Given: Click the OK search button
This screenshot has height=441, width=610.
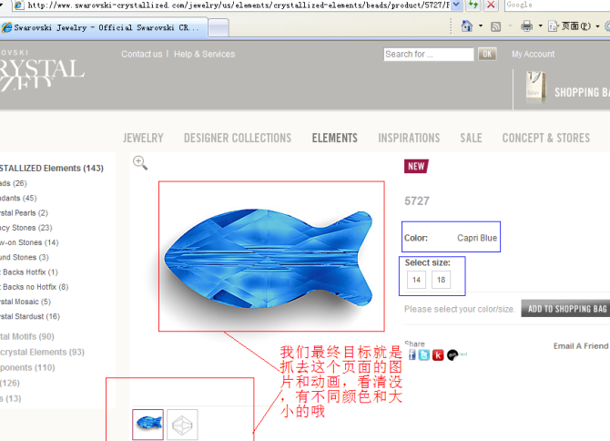Looking at the screenshot, I should pyautogui.click(x=487, y=54).
